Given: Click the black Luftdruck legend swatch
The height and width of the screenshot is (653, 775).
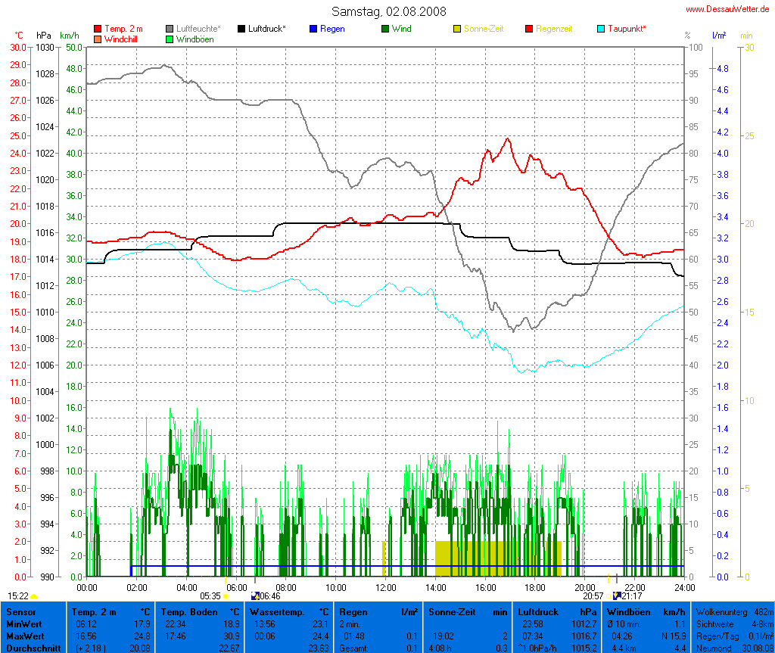Looking at the screenshot, I should pos(241,29).
